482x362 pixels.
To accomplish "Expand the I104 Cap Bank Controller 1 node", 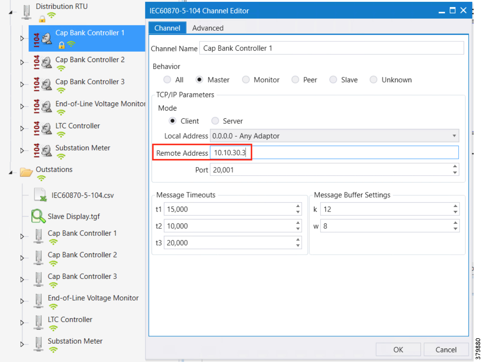I will [22, 38].
